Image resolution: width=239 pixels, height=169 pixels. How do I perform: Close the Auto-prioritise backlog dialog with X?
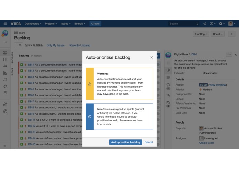pyautogui.click(x=152, y=57)
